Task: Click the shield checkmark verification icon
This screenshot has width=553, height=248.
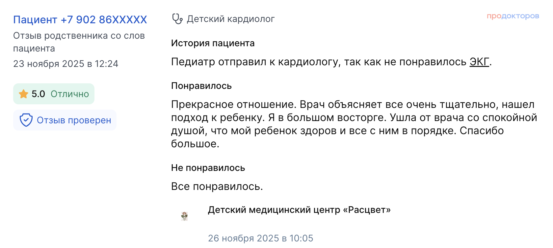Action: (26, 120)
